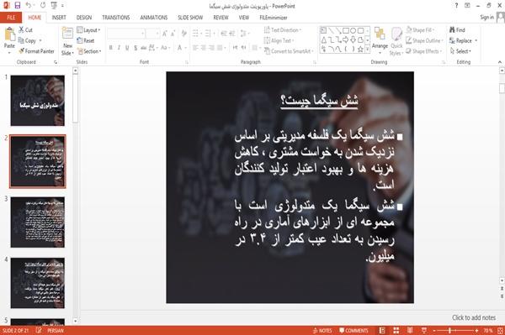The image size is (505, 335).
Task: Insert the star shape
Action: pyautogui.click(x=360, y=50)
